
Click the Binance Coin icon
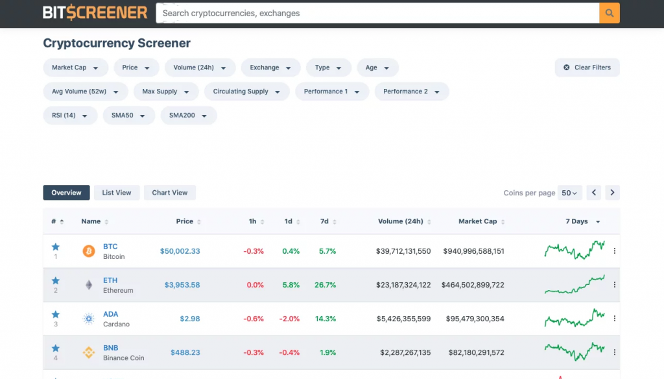[88, 352]
